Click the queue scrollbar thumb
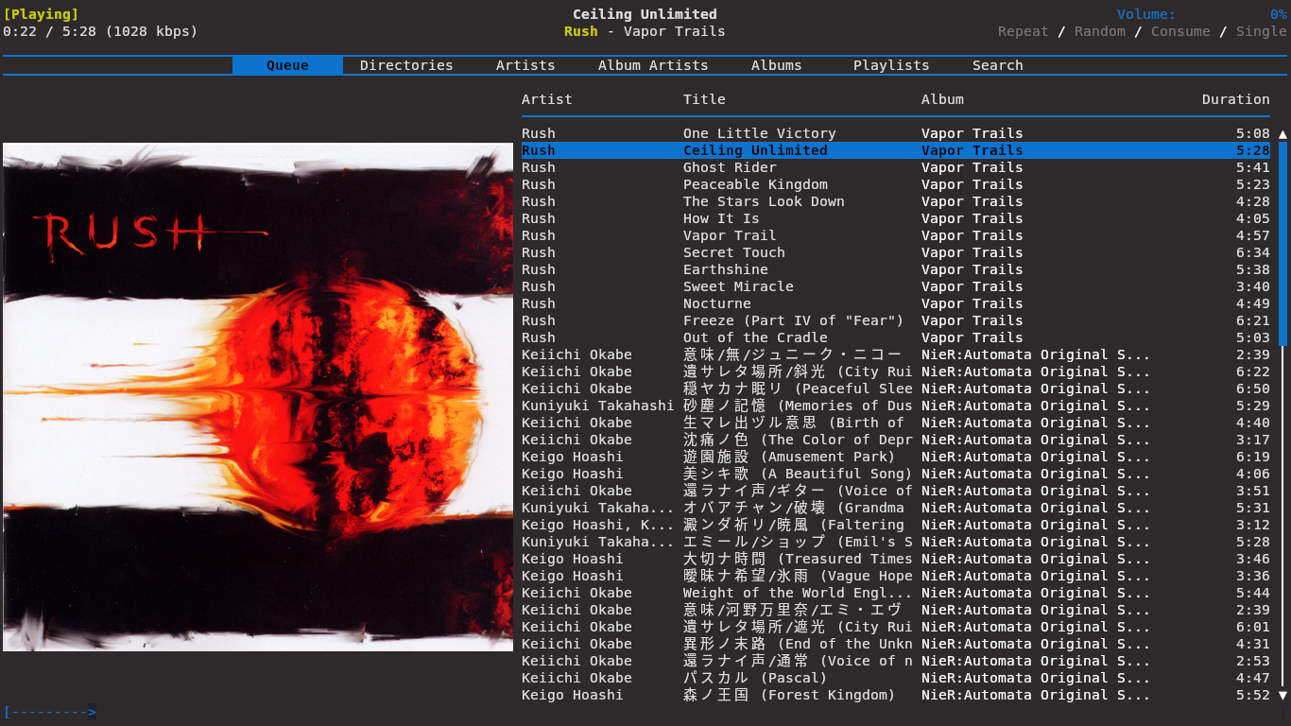Image resolution: width=1291 pixels, height=726 pixels. [x=1282, y=244]
